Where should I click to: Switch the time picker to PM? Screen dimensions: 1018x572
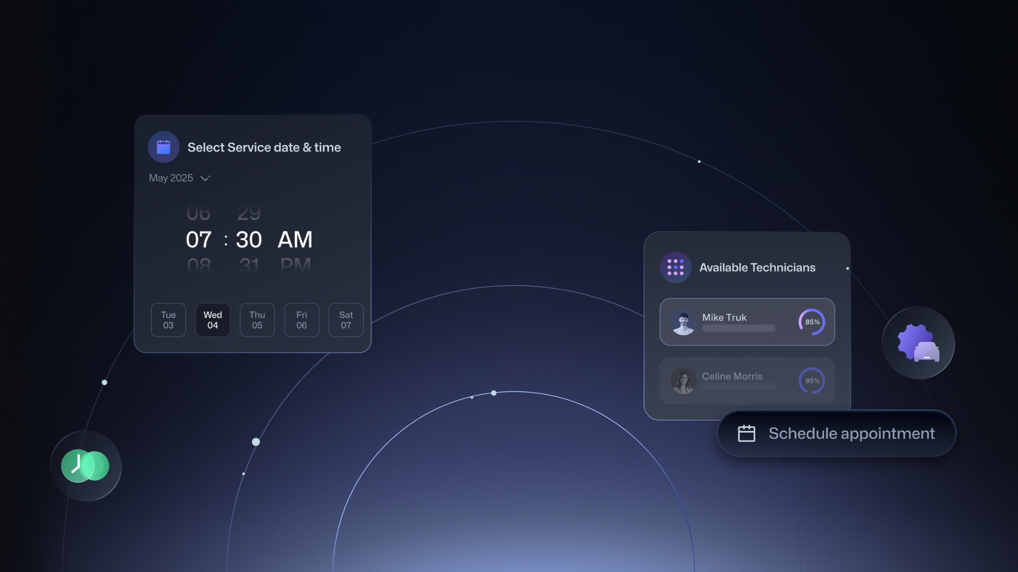pos(295,264)
